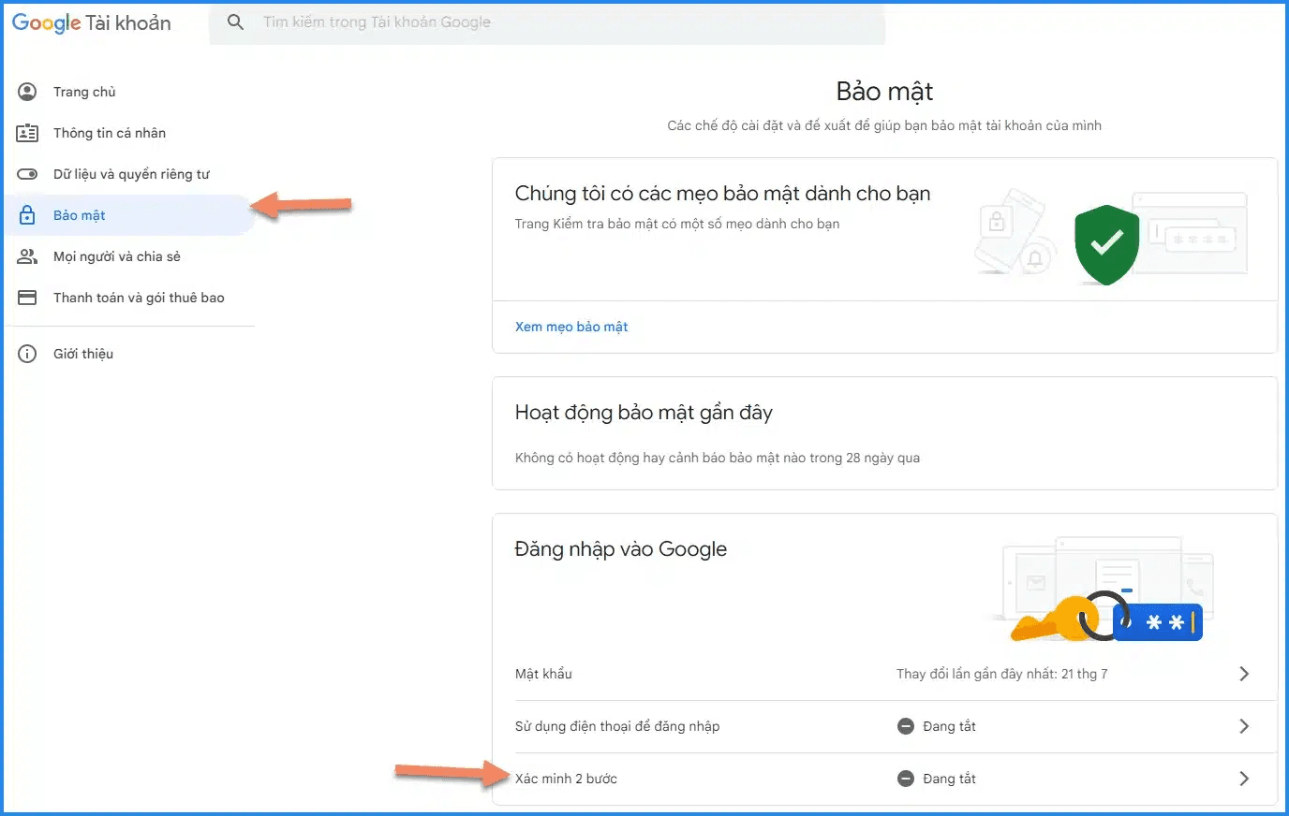Viewport: 1289px width, 816px height.
Task: Focus the Tìm kiếm trong Tài khoản Google field
Action: [547, 22]
